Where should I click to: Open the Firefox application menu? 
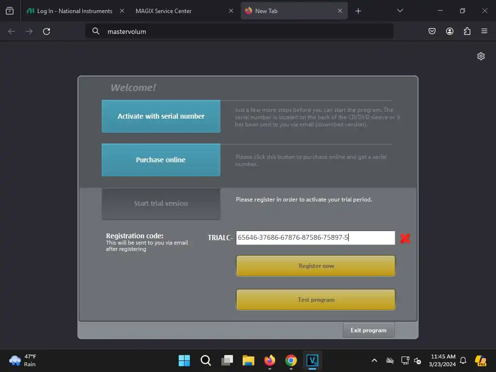484,31
